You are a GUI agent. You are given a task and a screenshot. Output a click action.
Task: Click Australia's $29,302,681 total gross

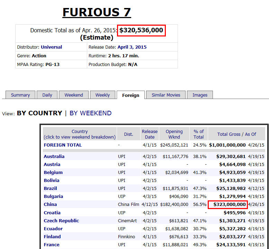pyautogui.click(x=231, y=156)
